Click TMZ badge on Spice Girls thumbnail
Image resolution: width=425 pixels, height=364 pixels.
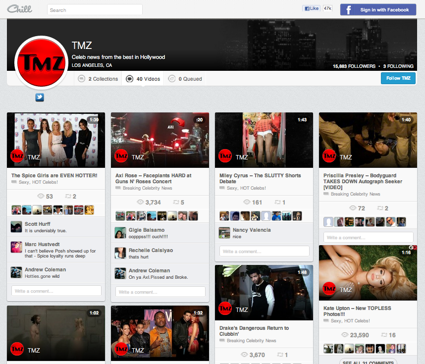(17, 156)
